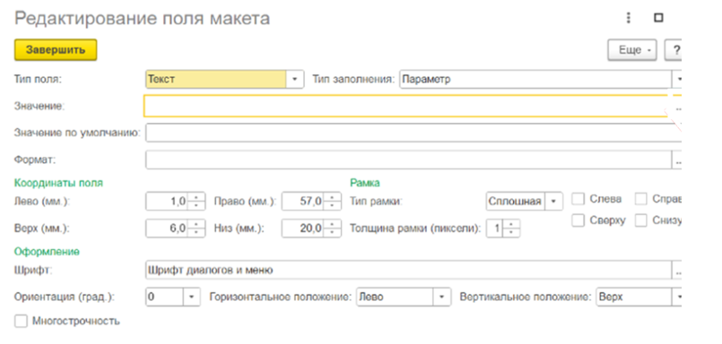The height and width of the screenshot is (344, 722).
Task: Increase the Лево (мм.) value
Action: point(196,197)
